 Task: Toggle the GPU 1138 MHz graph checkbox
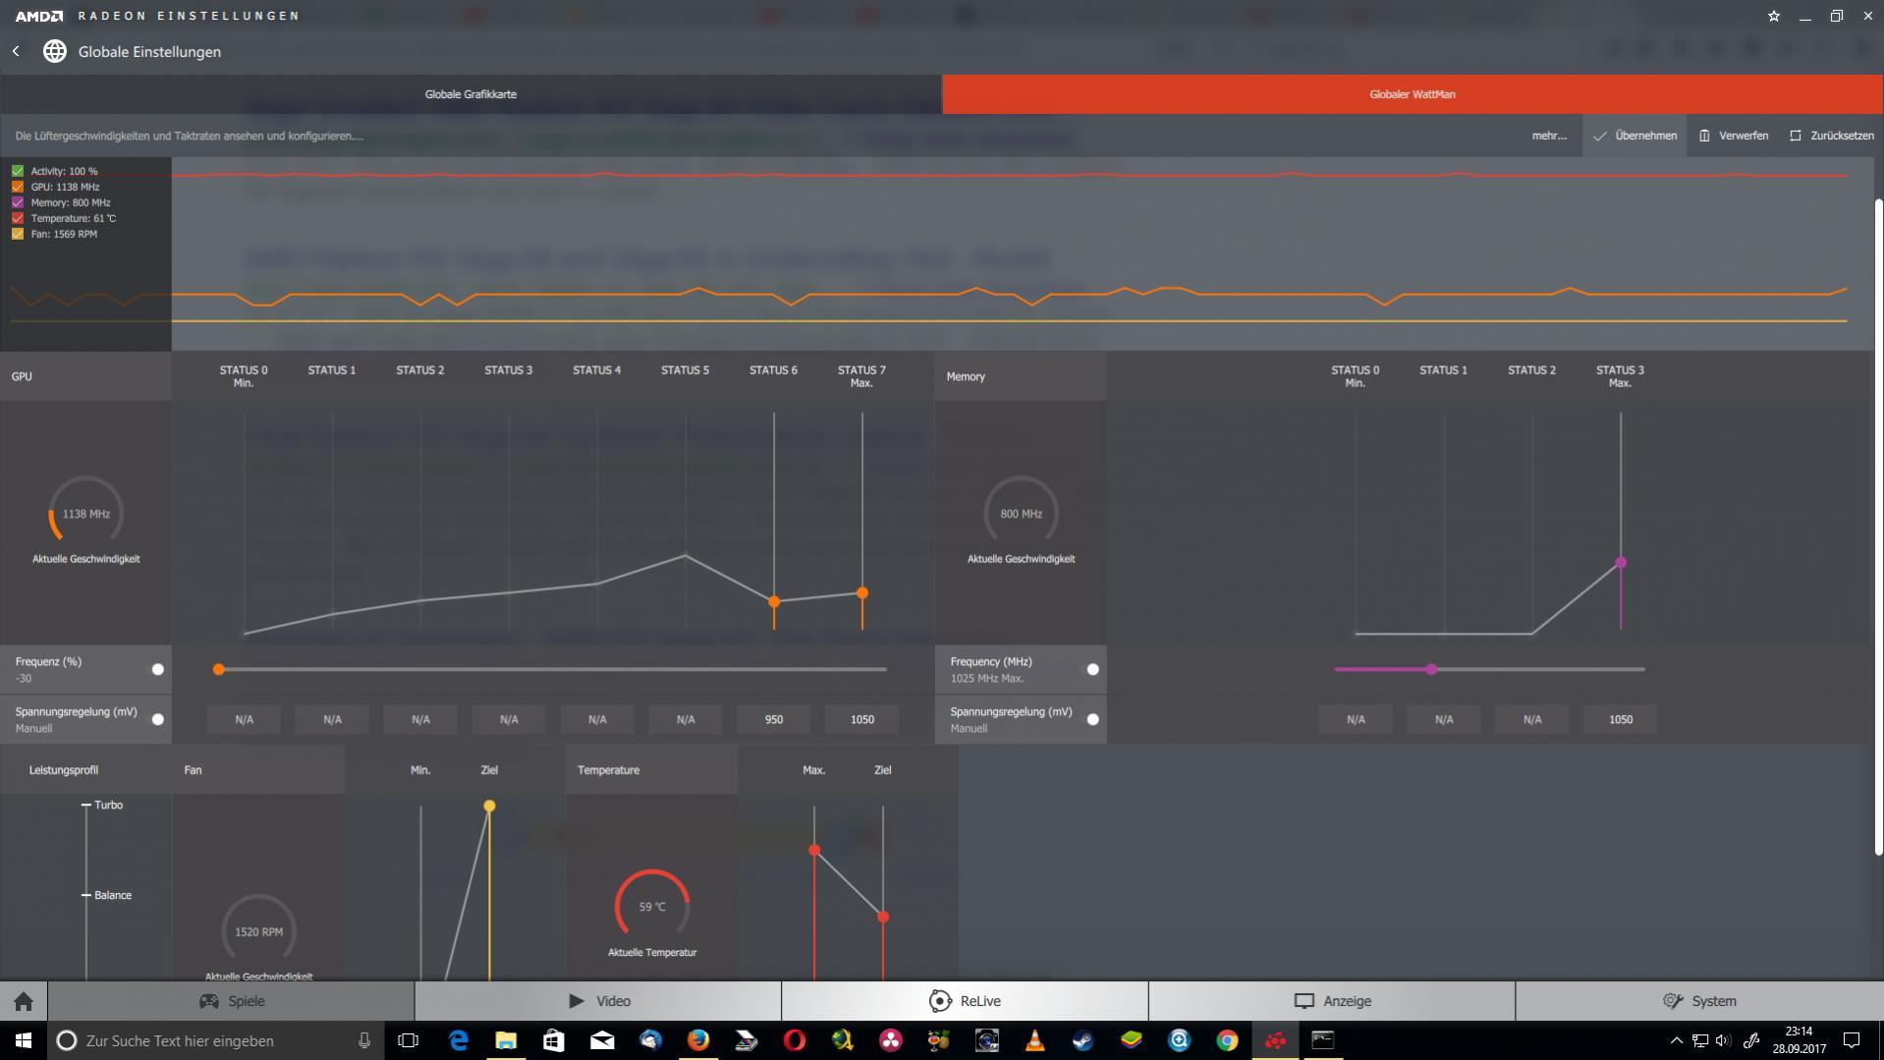click(18, 187)
